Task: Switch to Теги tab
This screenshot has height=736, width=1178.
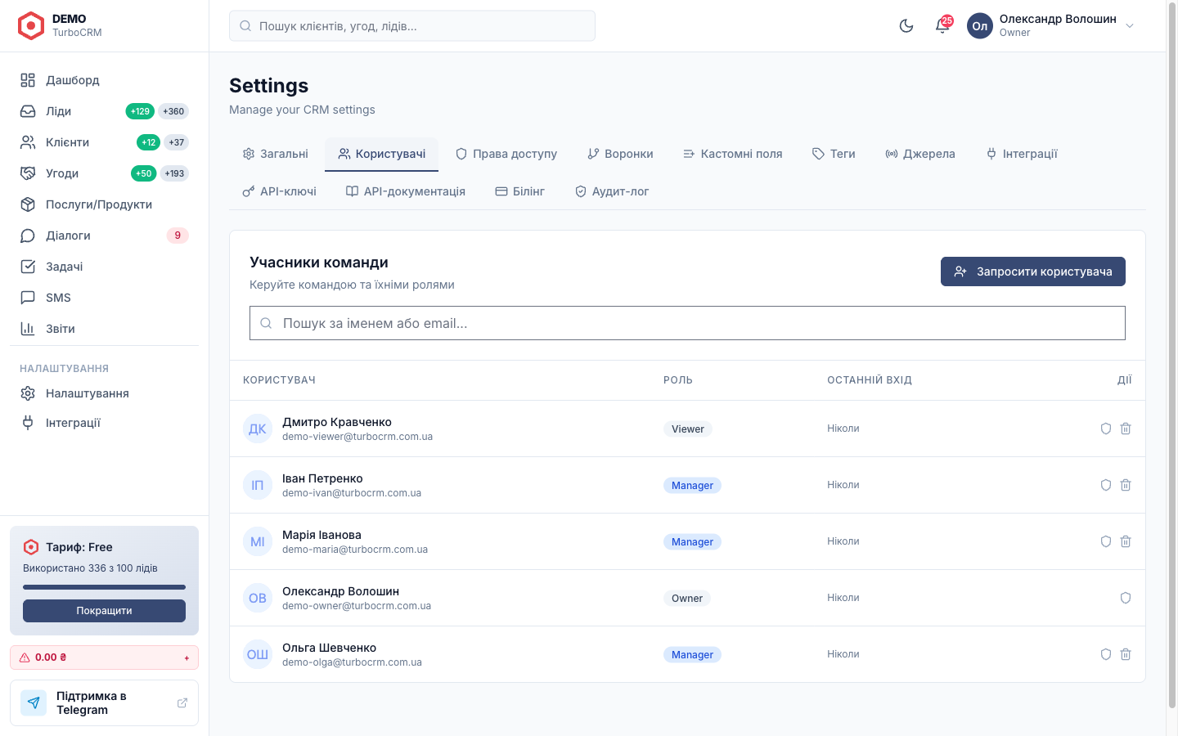Action: (x=834, y=154)
